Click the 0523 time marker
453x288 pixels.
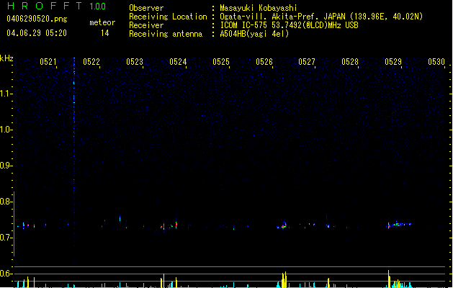click(x=135, y=62)
